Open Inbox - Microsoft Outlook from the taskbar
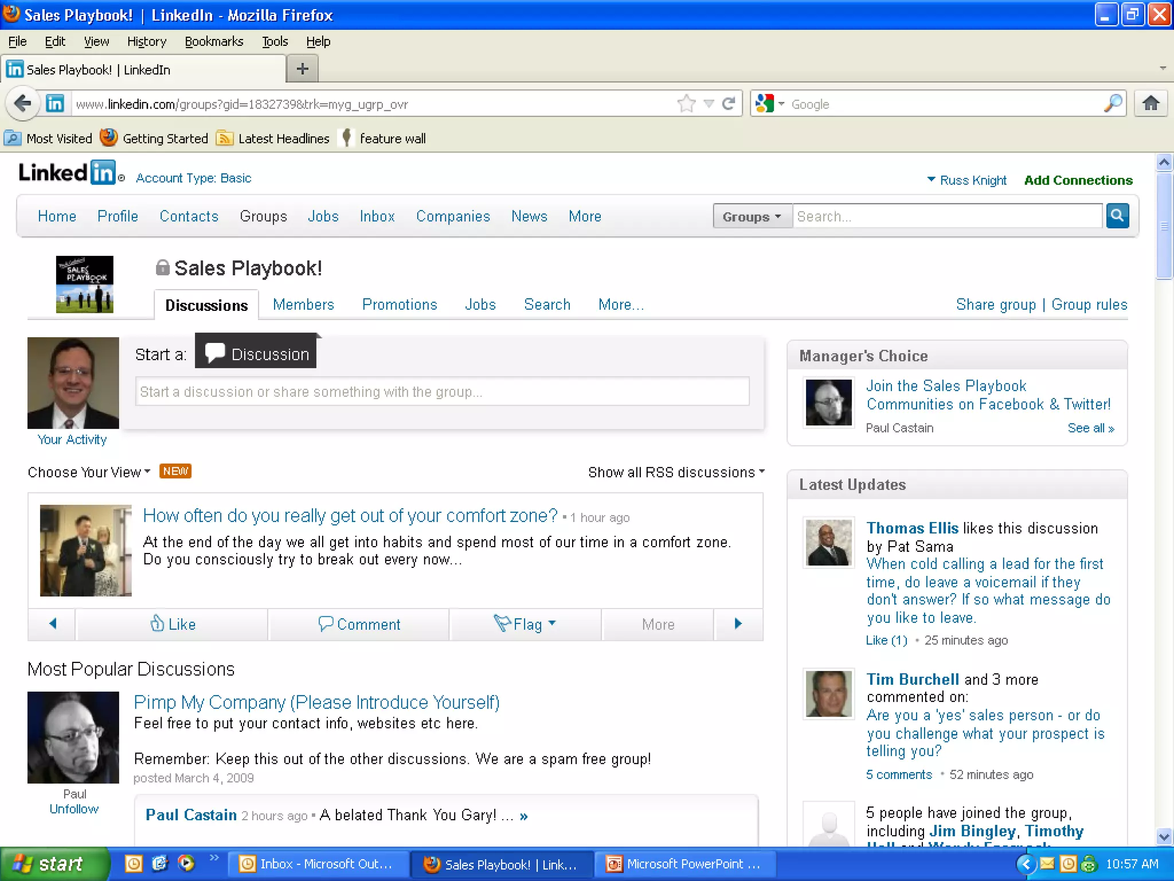1174x881 pixels. click(318, 864)
